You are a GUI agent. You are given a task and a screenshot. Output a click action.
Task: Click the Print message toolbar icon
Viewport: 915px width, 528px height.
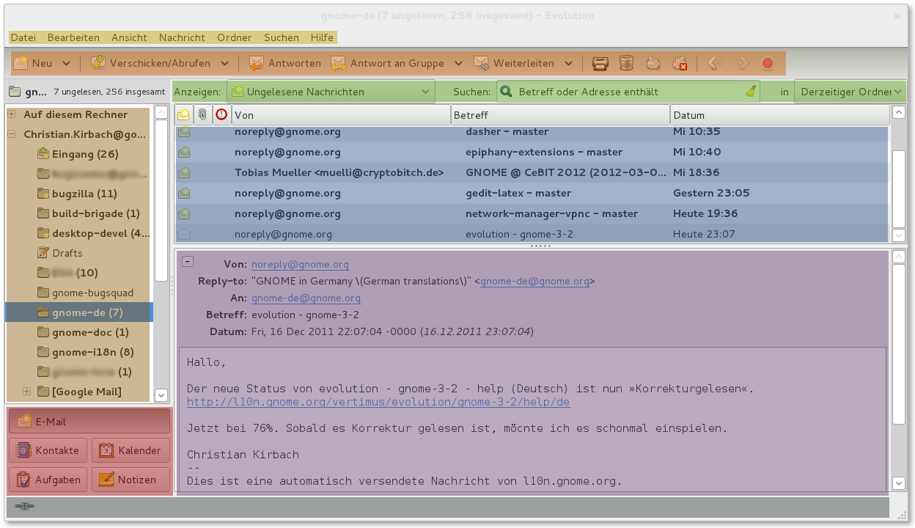click(600, 64)
